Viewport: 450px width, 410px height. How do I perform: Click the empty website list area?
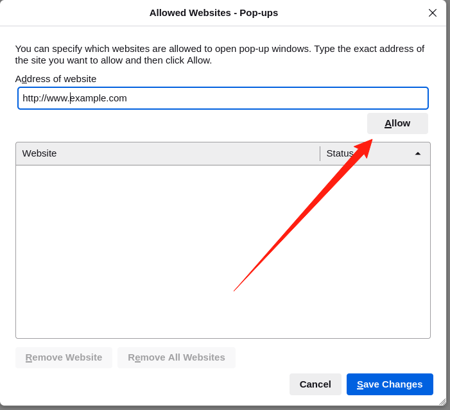[x=128, y=257]
